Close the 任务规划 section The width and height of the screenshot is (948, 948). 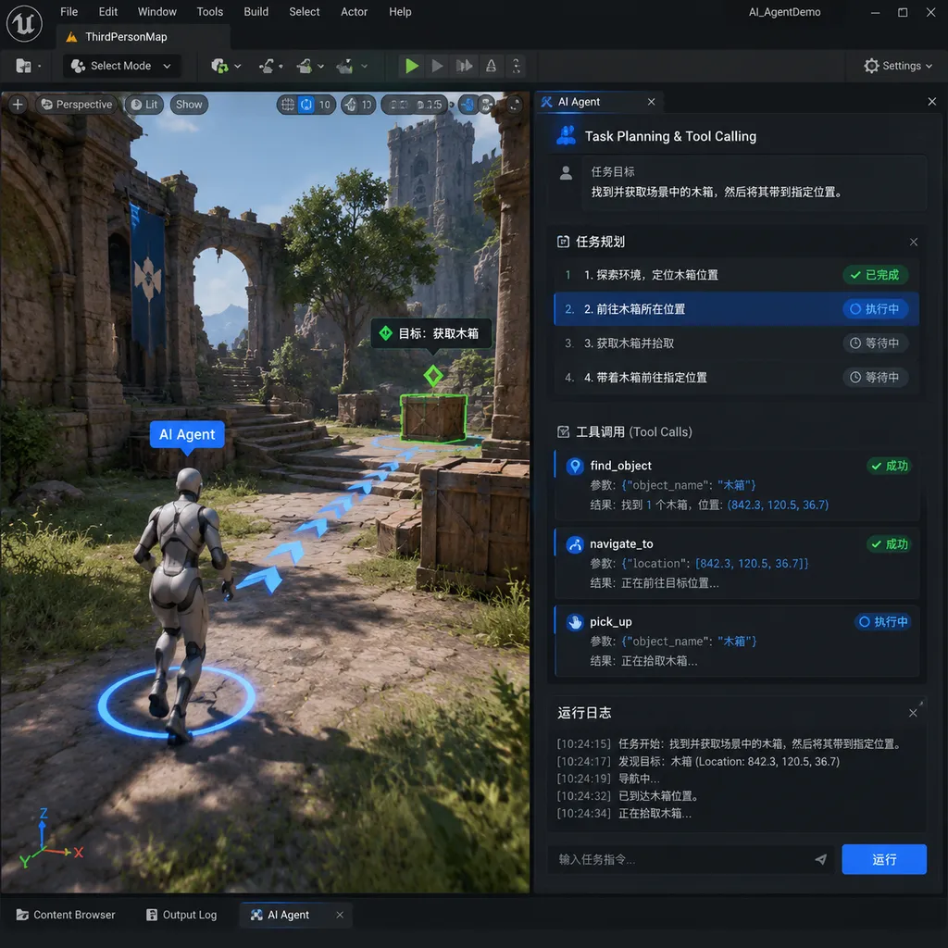coord(914,242)
